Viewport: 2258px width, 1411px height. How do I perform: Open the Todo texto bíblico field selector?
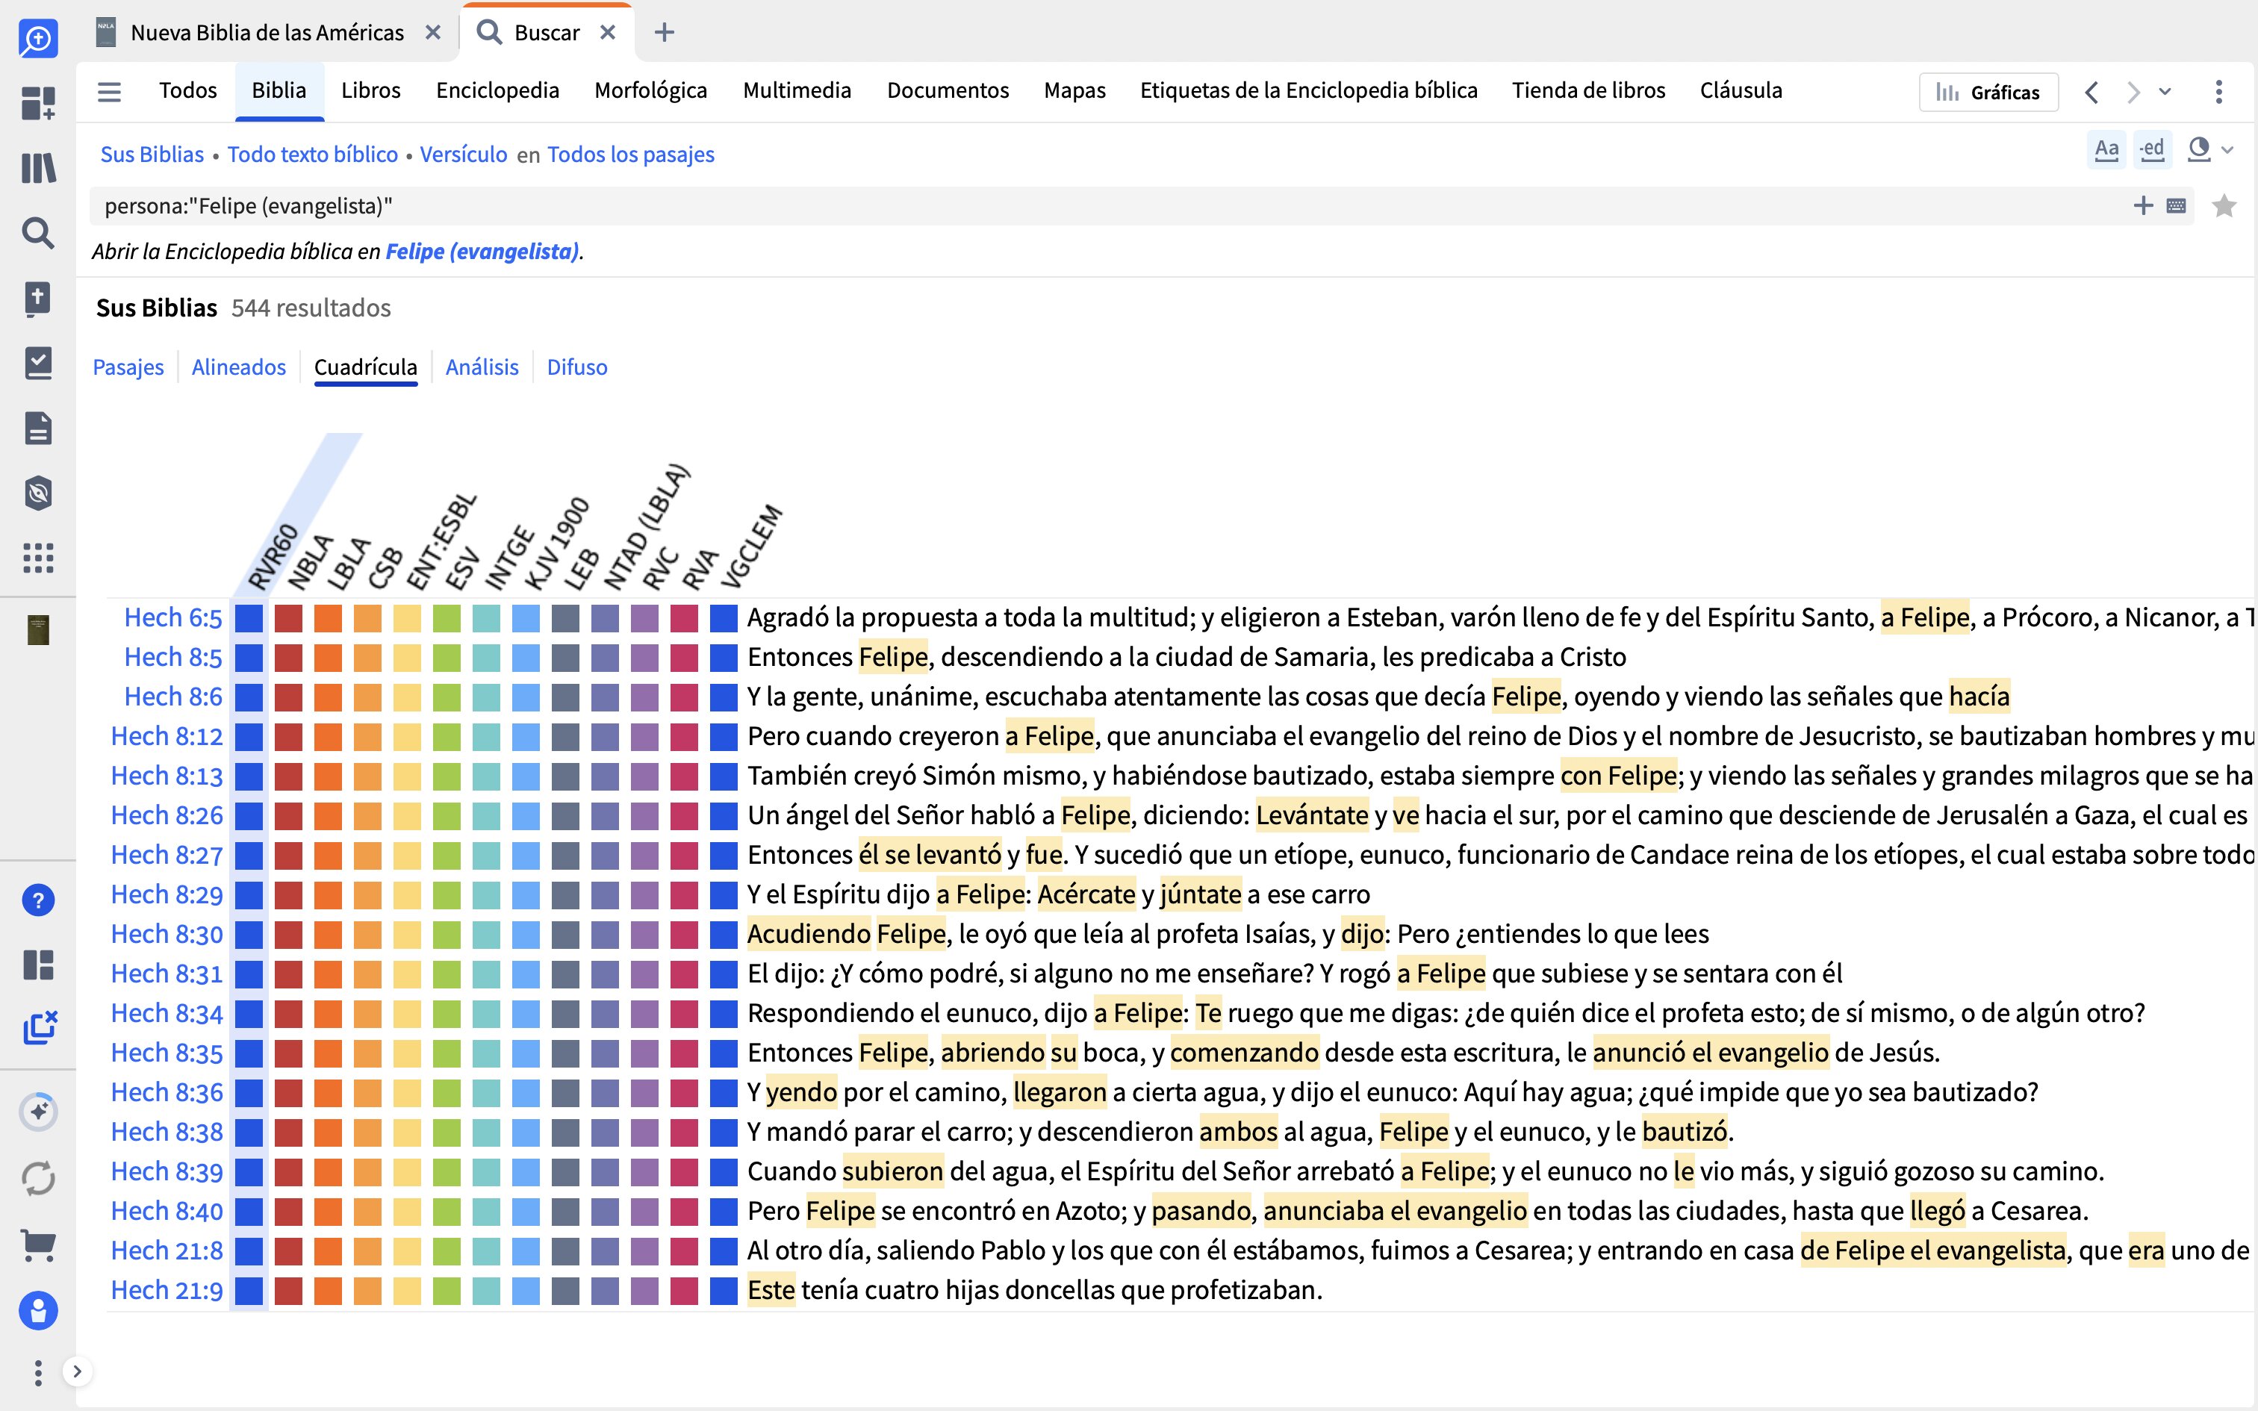(313, 154)
